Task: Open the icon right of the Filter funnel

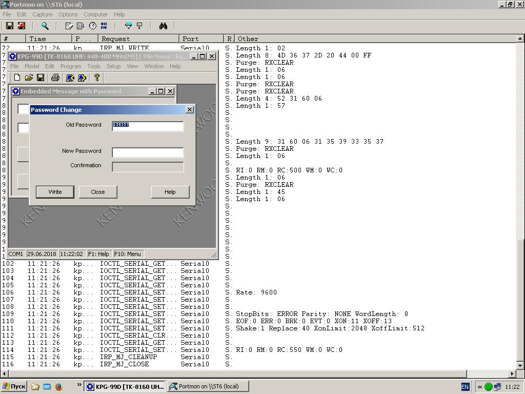Action: tap(139, 26)
